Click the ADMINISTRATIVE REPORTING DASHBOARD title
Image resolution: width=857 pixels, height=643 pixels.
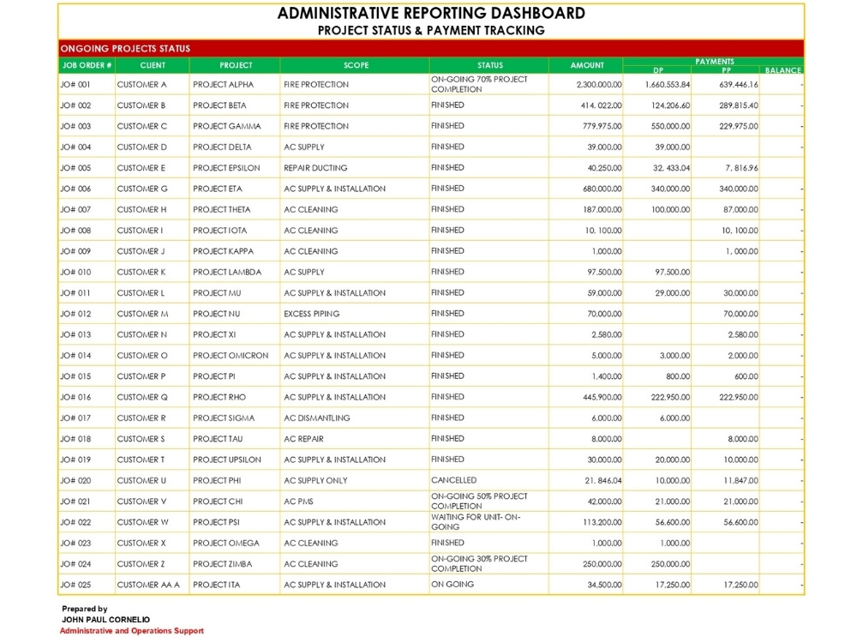pos(431,13)
